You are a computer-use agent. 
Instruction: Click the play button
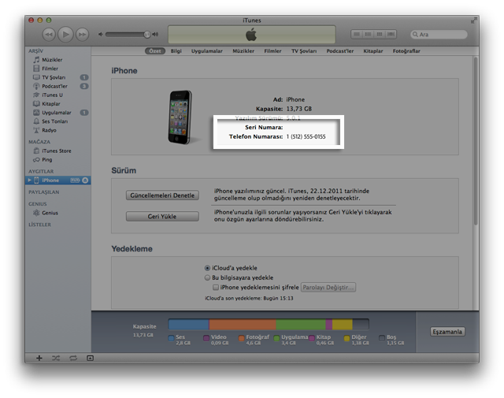coord(65,35)
